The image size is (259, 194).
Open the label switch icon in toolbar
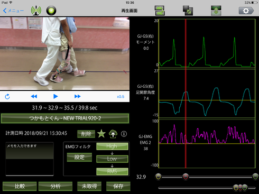point(160,11)
